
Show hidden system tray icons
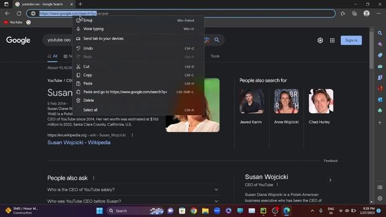(x=312, y=211)
